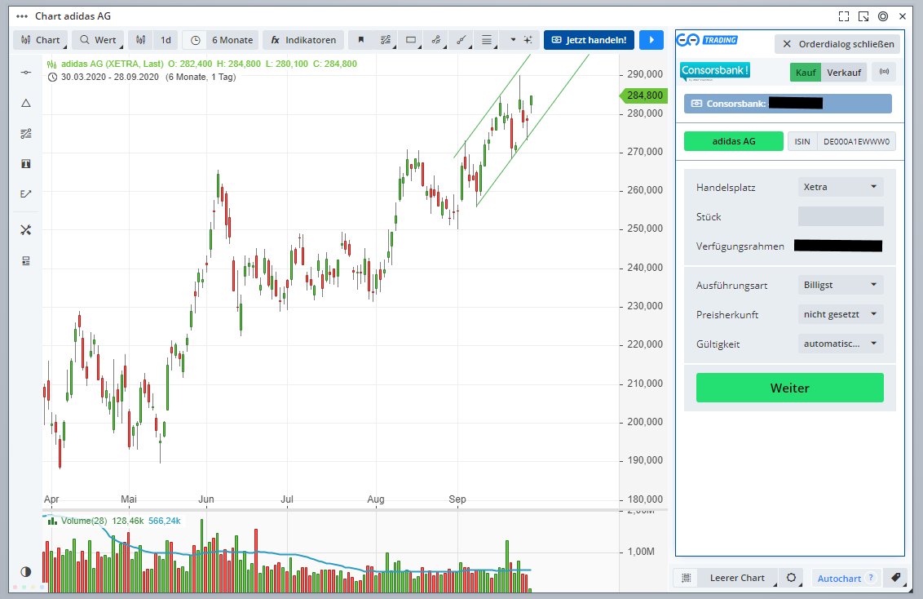Click the target circle icon in title bar
Image resolution: width=923 pixels, height=599 pixels.
click(883, 16)
